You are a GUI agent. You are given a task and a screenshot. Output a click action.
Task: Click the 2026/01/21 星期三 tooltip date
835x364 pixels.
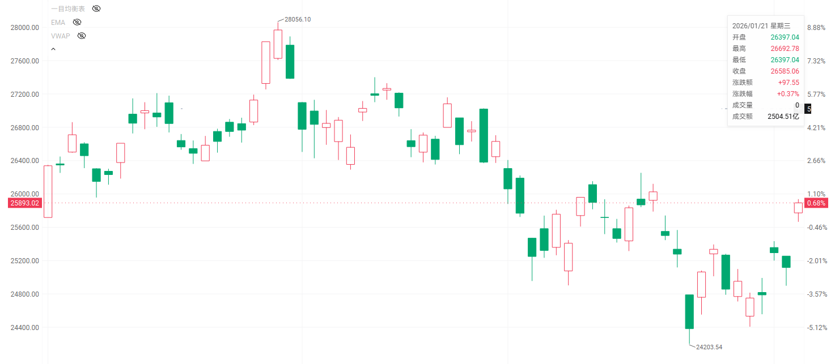tap(761, 26)
